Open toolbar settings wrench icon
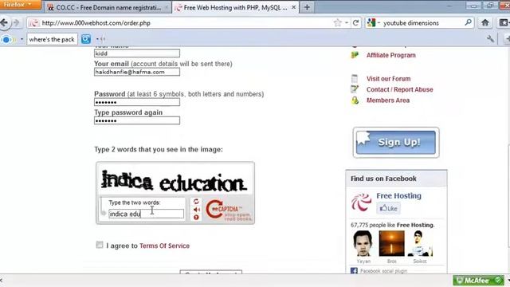 pos(490,39)
